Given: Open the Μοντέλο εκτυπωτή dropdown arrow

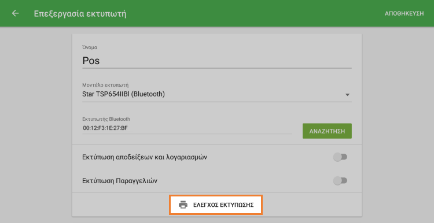Looking at the screenshot, I should pos(347,95).
